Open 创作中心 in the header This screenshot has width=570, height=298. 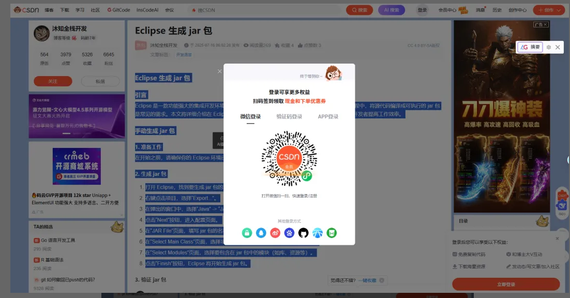[x=517, y=10]
